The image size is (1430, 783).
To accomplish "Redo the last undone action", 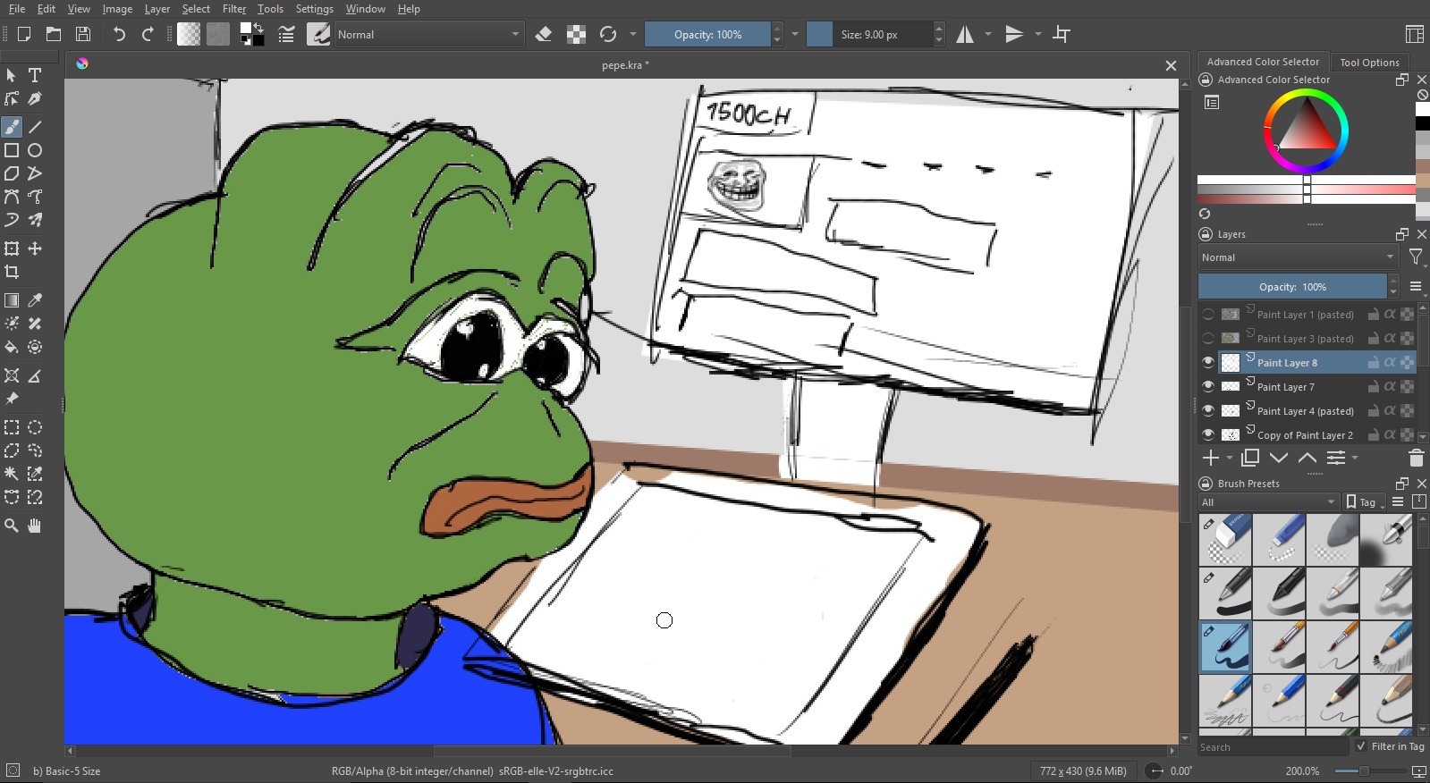I will point(148,34).
